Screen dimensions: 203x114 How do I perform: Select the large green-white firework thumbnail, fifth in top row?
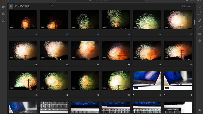147,20
